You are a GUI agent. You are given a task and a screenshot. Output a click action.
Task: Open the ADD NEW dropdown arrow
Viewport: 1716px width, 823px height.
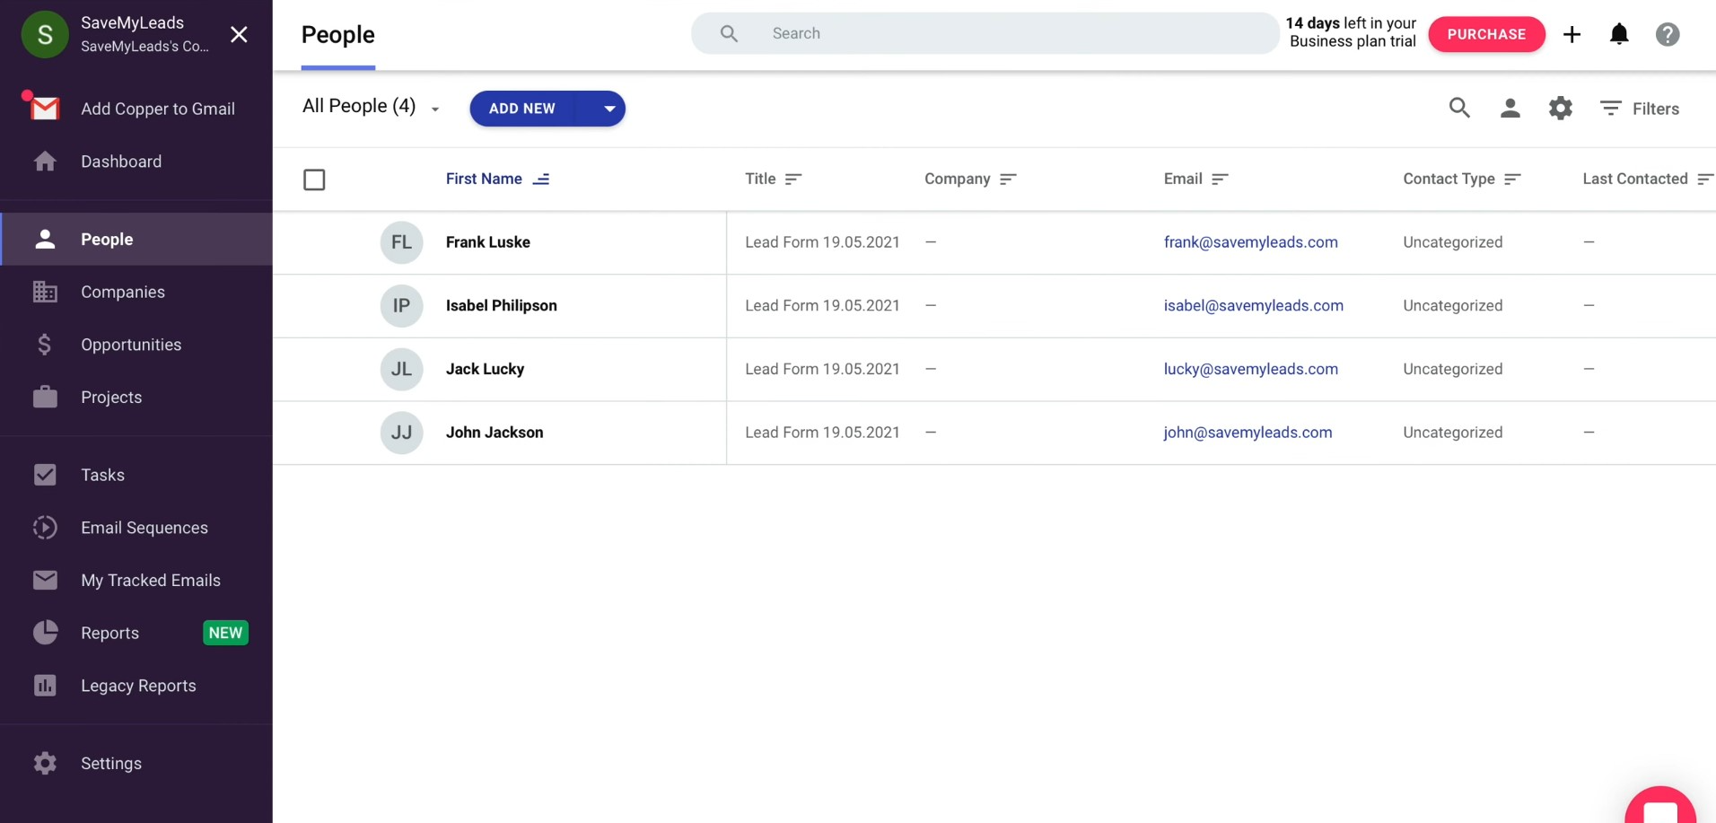coord(608,109)
